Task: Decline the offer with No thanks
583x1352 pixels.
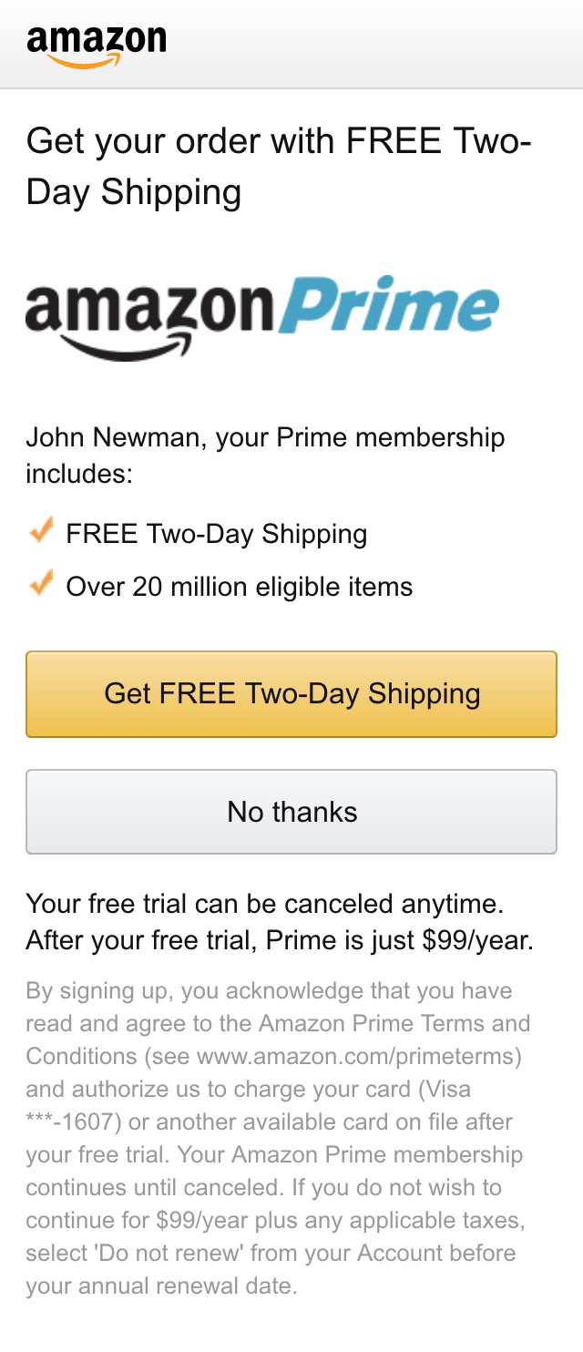Action: 291,811
